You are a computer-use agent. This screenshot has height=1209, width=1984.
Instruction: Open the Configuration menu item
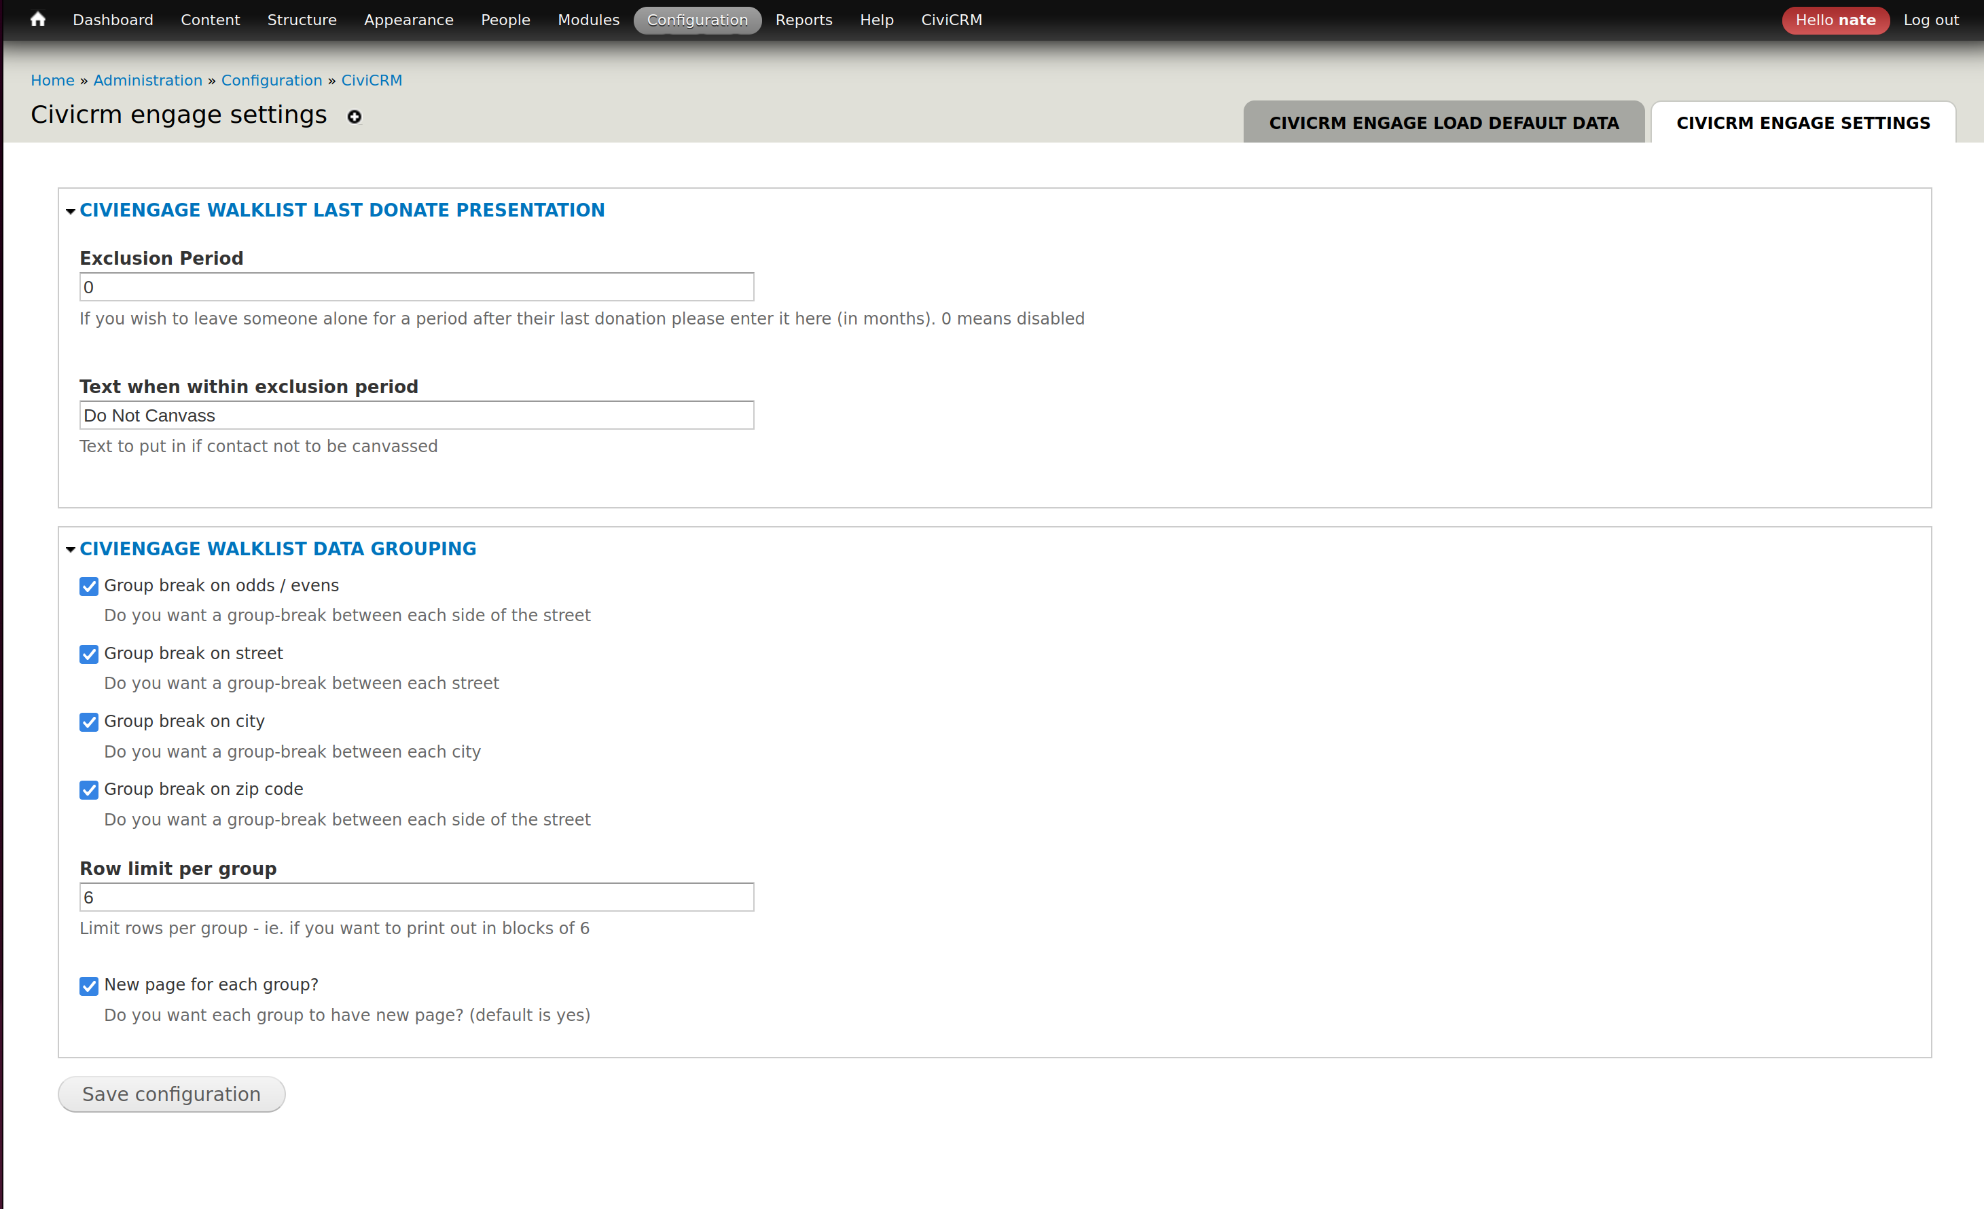pos(698,20)
